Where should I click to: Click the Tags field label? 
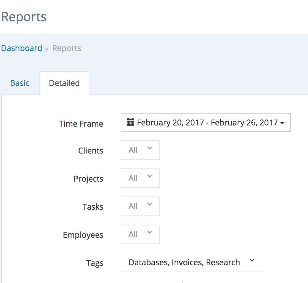[x=95, y=263]
